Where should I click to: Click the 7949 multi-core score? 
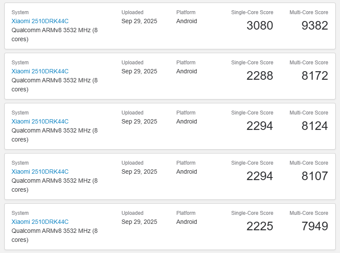(x=315, y=226)
